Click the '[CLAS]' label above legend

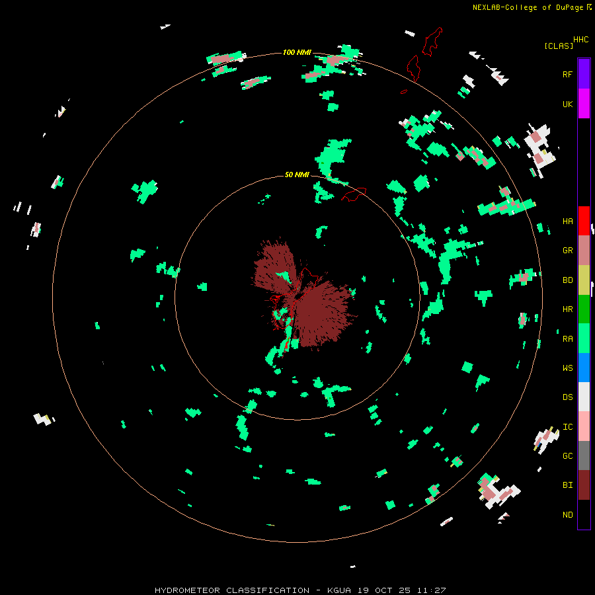pyautogui.click(x=559, y=46)
